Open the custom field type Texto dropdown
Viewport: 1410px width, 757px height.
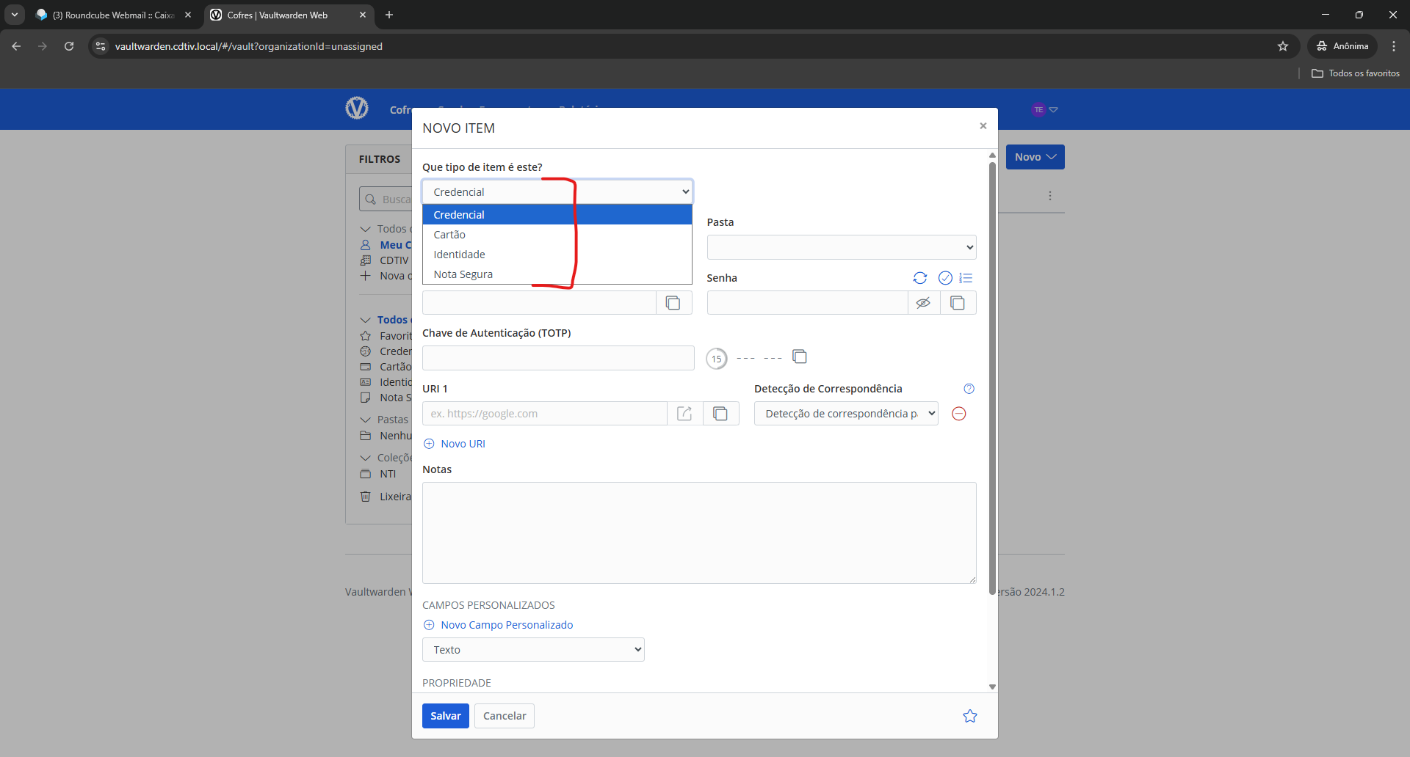coord(533,650)
